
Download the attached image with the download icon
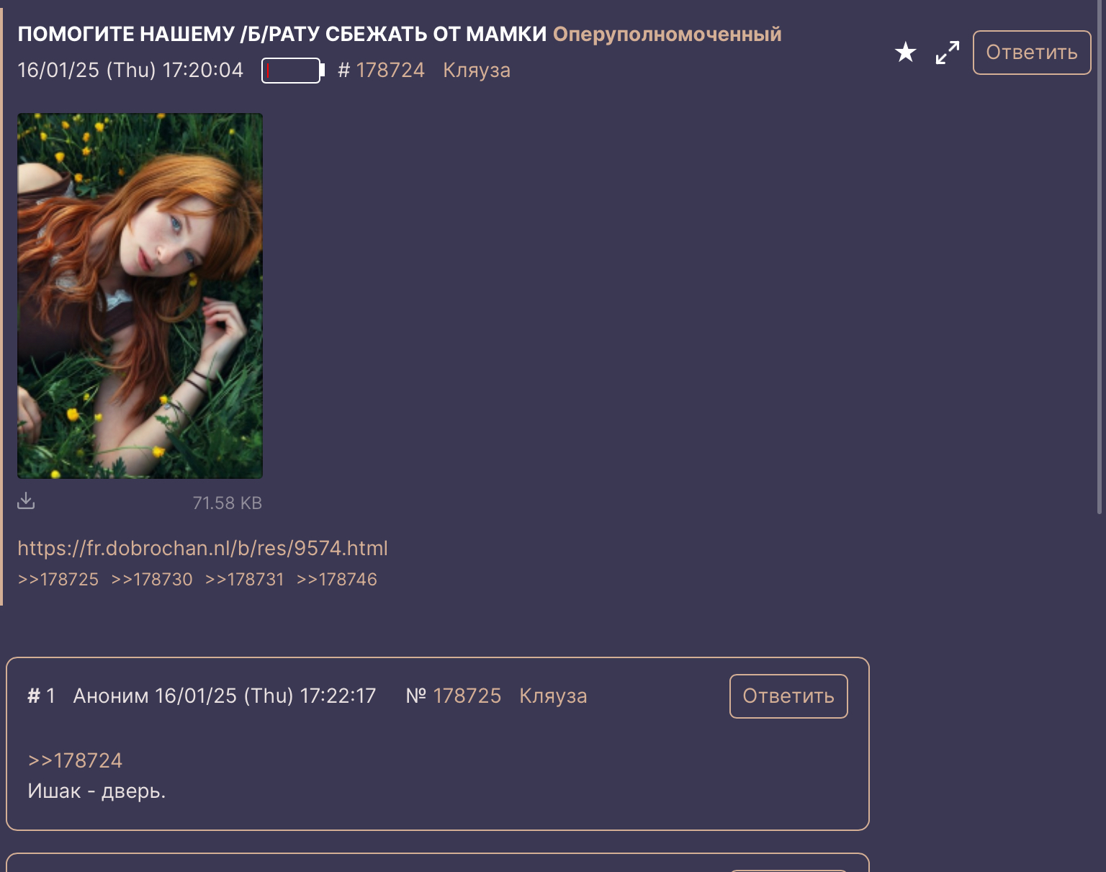[x=26, y=500]
